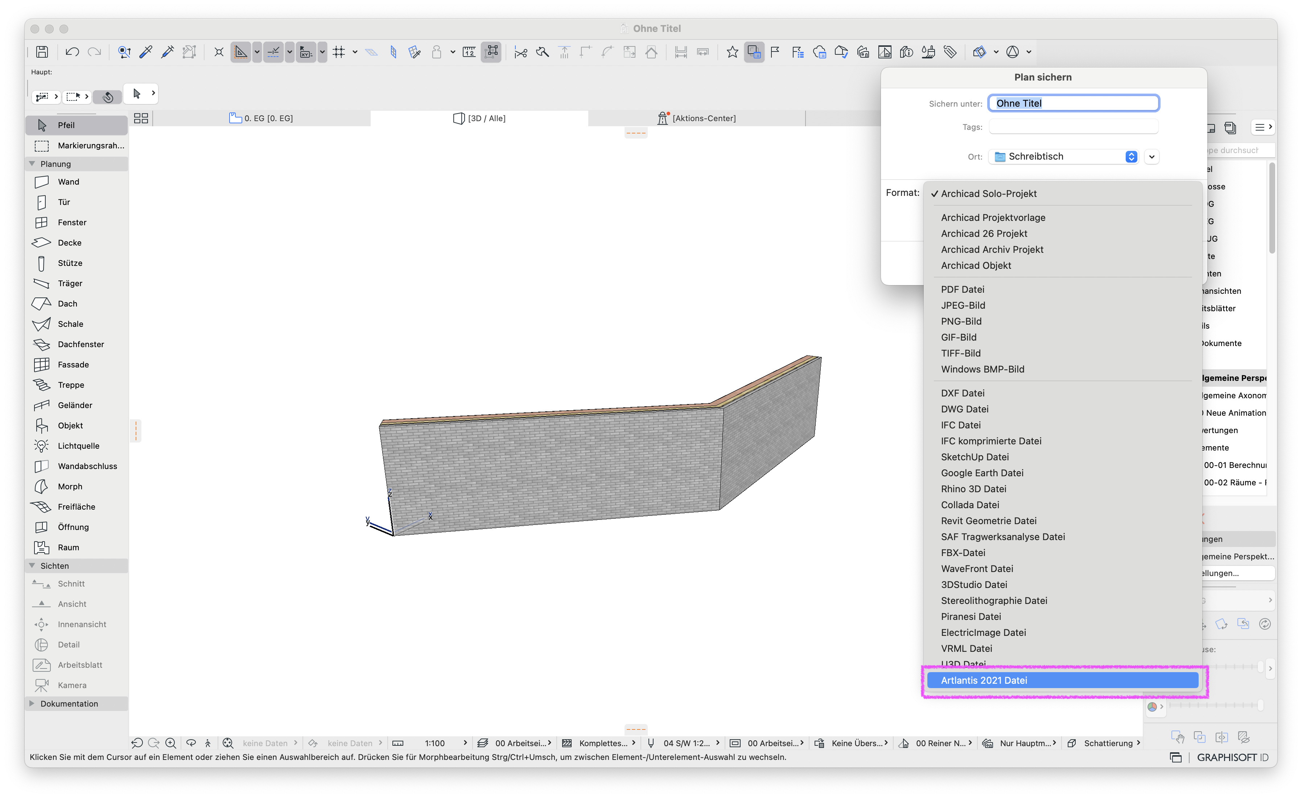The width and height of the screenshot is (1302, 798).
Task: Select the Tür tool
Action: [x=77, y=202]
